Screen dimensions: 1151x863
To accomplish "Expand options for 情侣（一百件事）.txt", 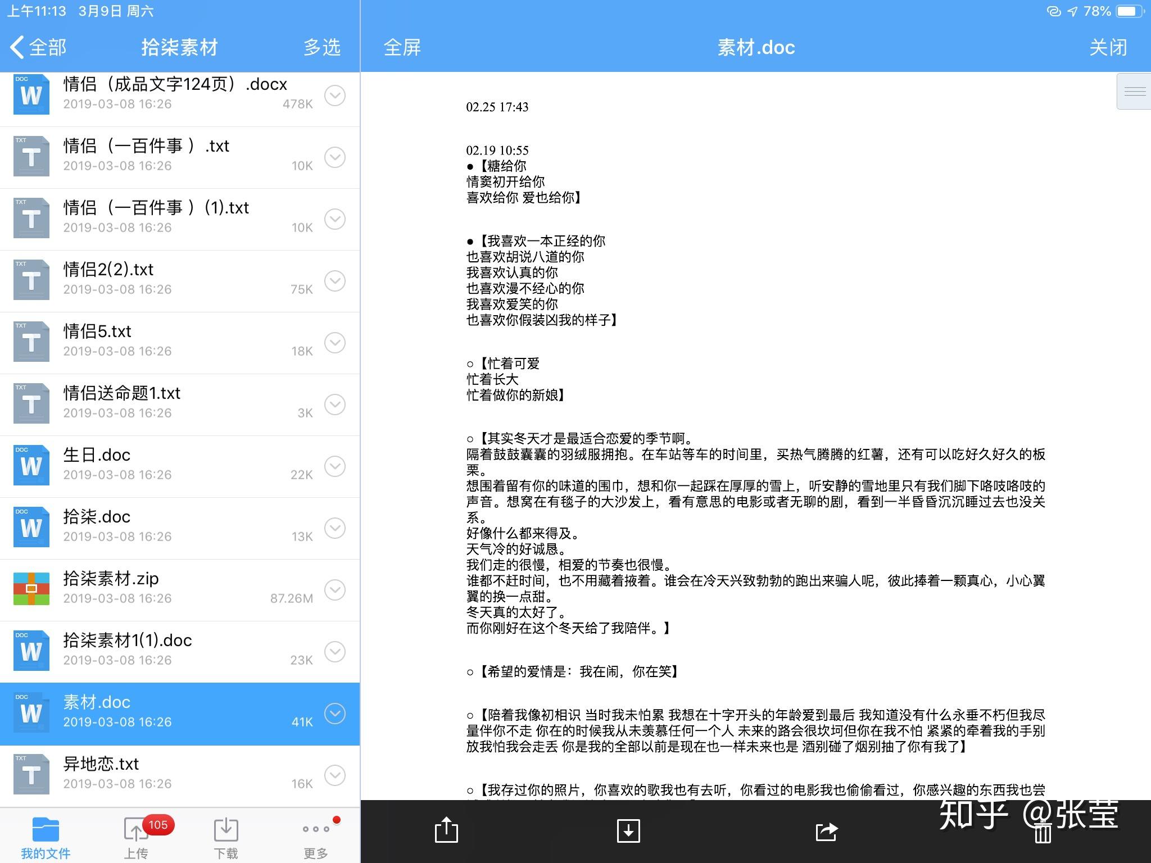I will point(335,157).
